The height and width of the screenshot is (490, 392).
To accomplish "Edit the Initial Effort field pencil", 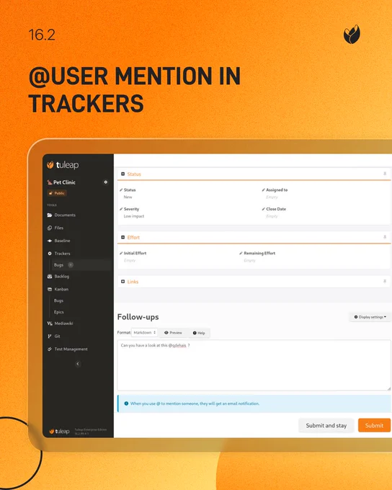I will (121, 253).
